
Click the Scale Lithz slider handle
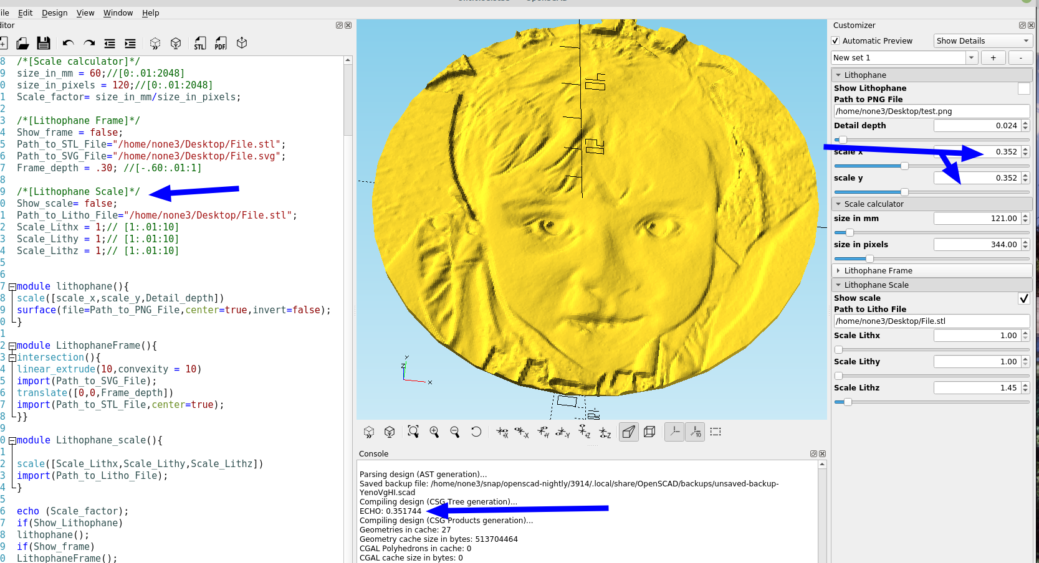848,402
